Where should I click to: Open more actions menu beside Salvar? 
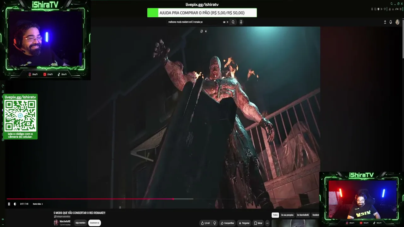click(267, 223)
